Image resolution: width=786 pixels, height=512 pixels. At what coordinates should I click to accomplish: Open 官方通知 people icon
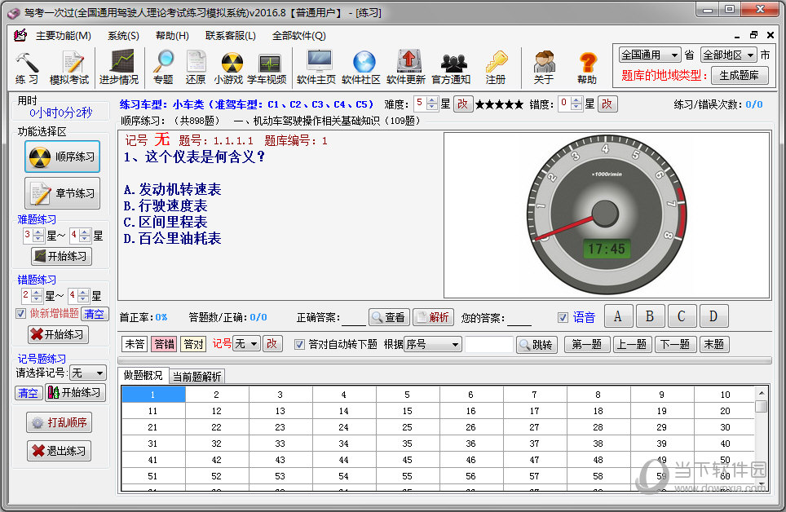pyautogui.click(x=451, y=68)
